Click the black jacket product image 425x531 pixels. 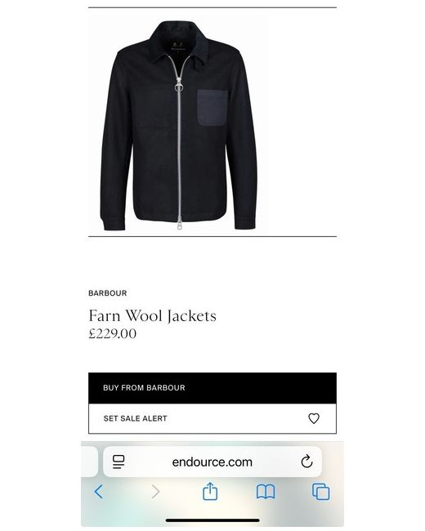click(179, 124)
